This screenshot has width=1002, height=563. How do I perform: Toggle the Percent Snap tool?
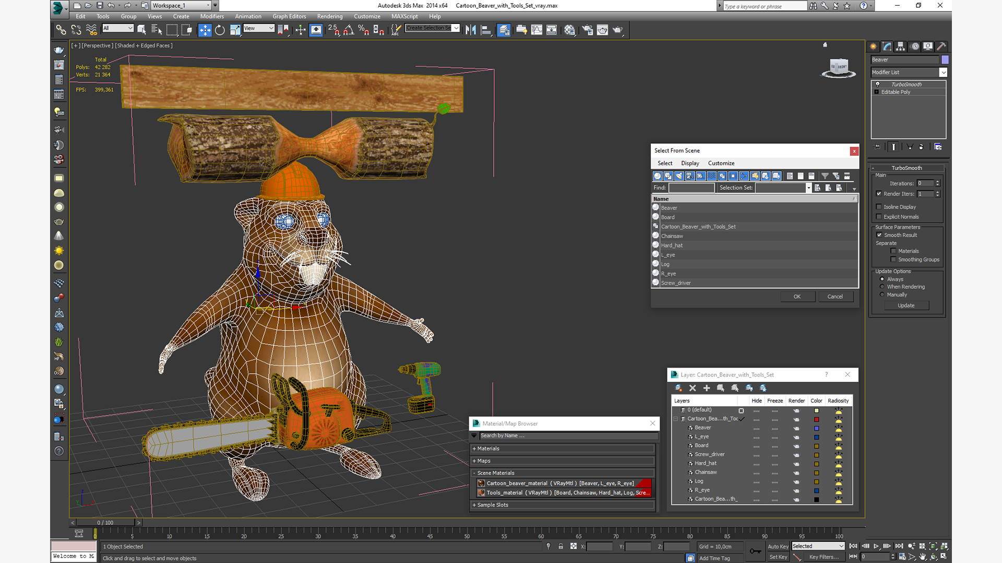(364, 30)
